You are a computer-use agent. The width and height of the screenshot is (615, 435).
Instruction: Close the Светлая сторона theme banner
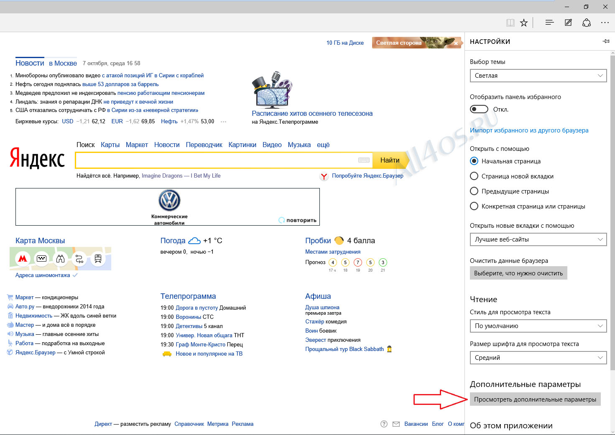456,43
